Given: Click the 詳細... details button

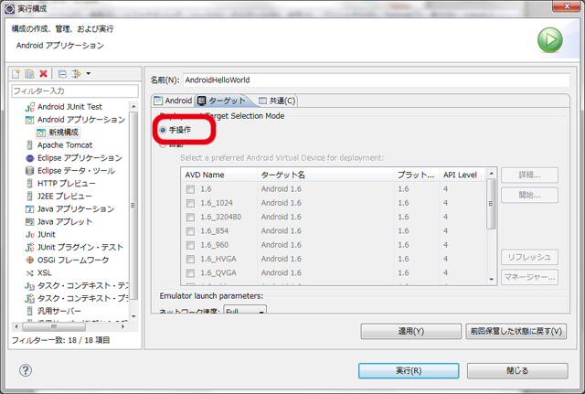Looking at the screenshot, I should [529, 175].
